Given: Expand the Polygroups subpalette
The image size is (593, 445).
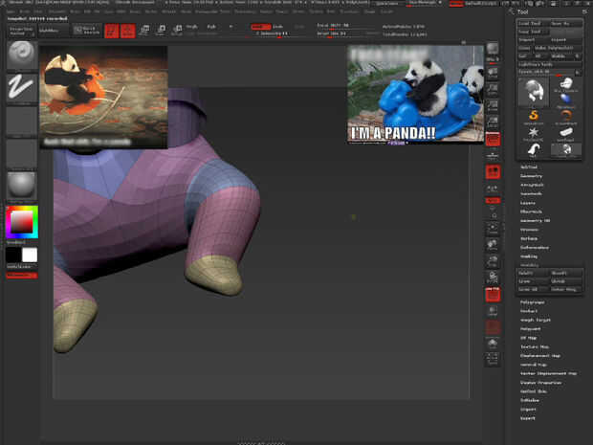Looking at the screenshot, I should pyautogui.click(x=532, y=302).
